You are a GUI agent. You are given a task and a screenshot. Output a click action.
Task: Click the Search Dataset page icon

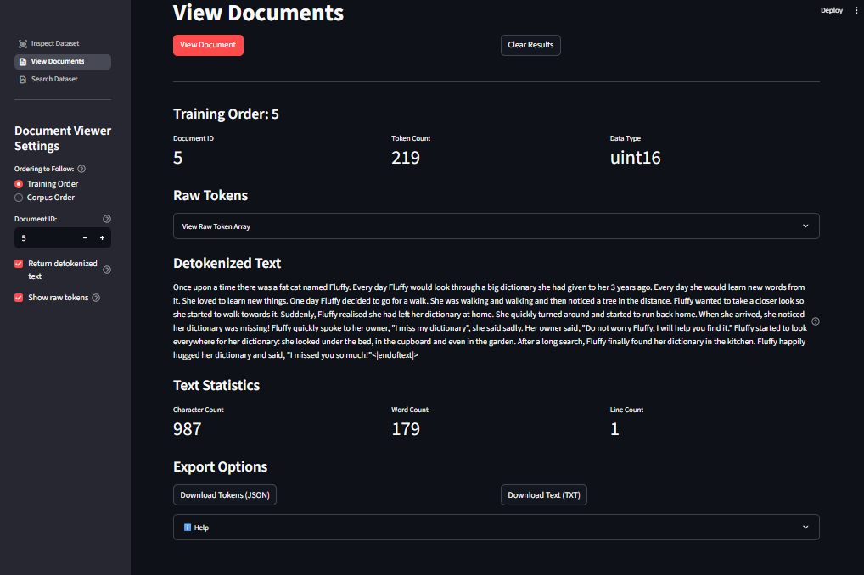coord(23,79)
